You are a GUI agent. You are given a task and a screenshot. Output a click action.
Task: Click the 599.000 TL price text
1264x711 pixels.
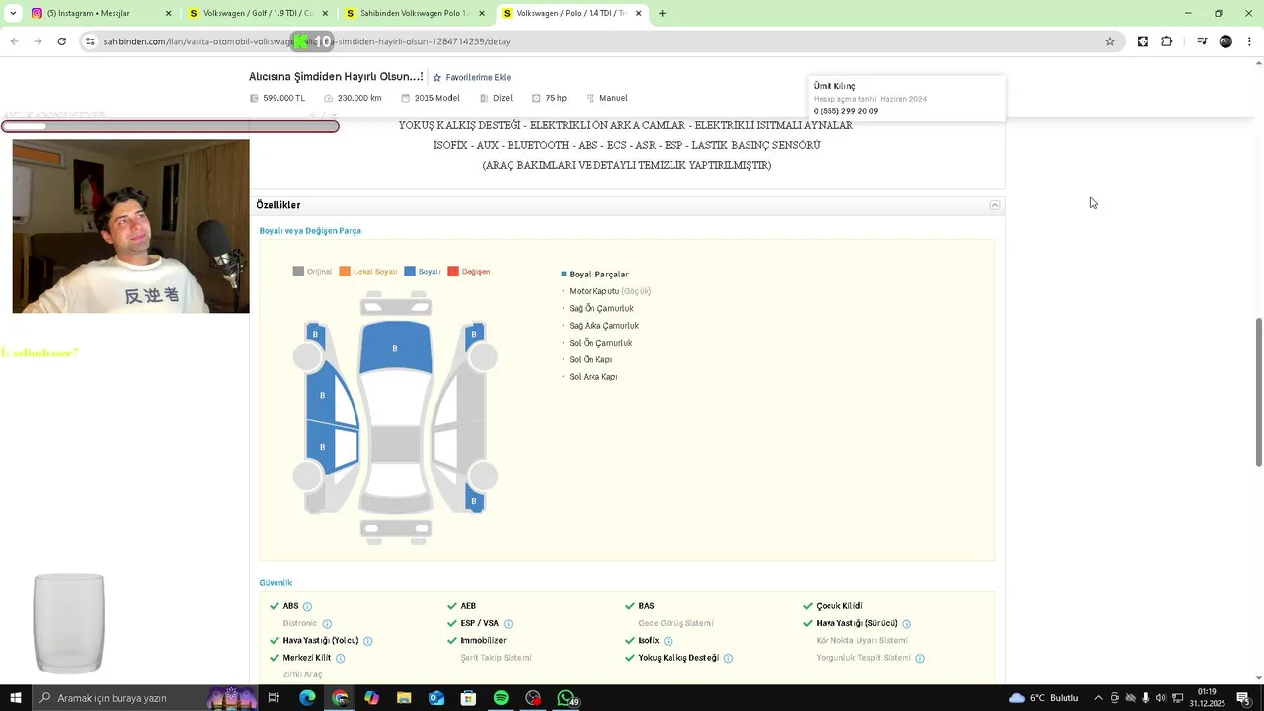coord(284,98)
